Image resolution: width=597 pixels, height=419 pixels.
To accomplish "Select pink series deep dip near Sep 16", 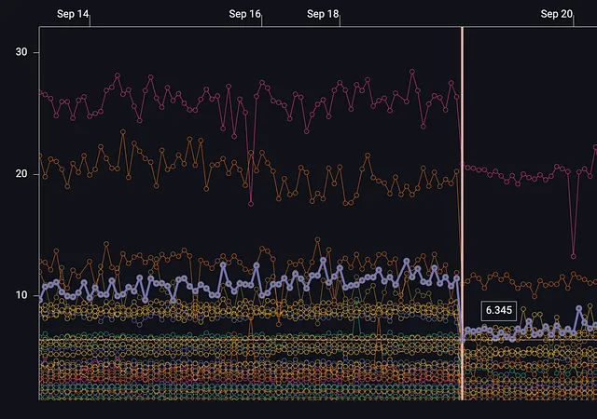I will click(251, 204).
